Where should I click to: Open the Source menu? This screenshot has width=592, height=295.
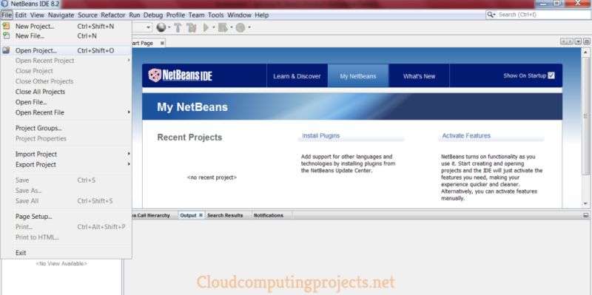[x=87, y=15]
